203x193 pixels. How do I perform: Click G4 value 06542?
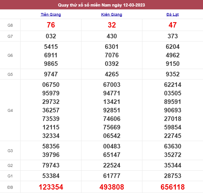tap(112, 136)
